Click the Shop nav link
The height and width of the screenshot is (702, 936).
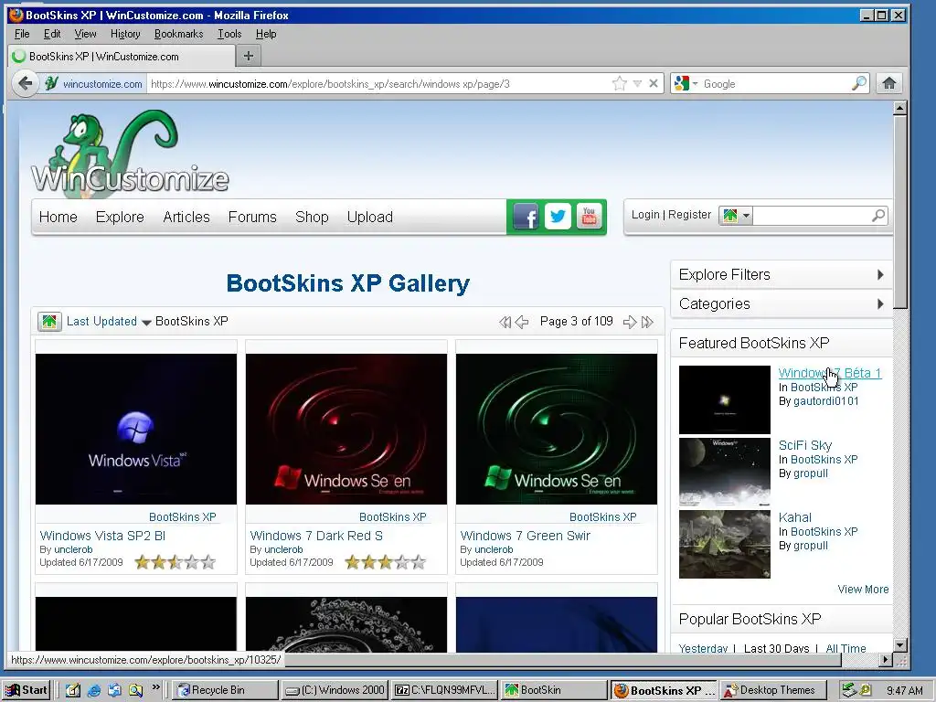[x=312, y=217]
